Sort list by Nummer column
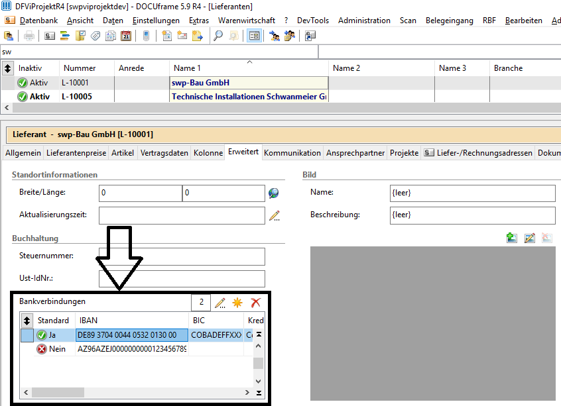561x406 pixels. coord(87,68)
